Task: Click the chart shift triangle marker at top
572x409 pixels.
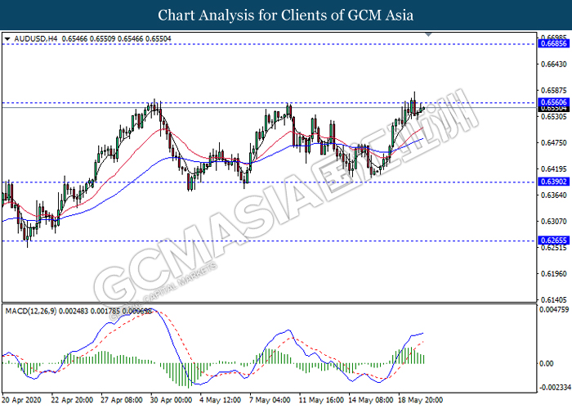Action: (429, 34)
